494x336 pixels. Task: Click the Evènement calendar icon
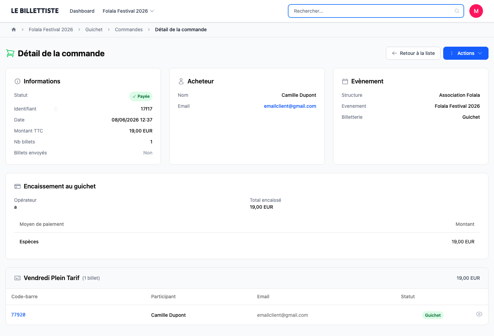[x=345, y=81]
